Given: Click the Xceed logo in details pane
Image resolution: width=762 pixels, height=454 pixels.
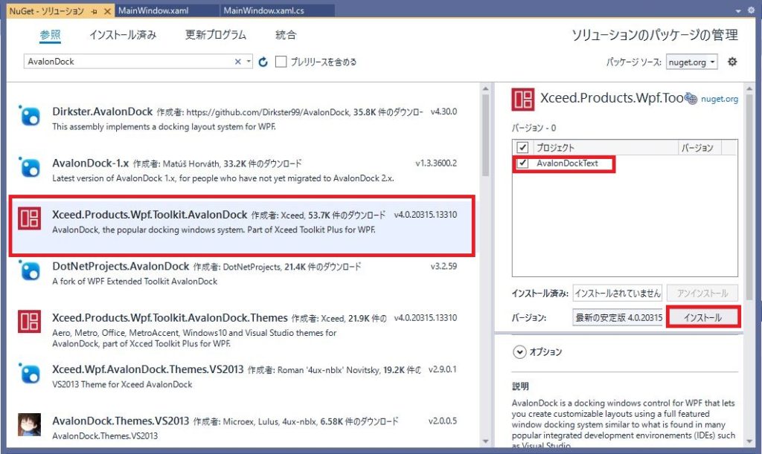Looking at the screenshot, I should click(523, 100).
